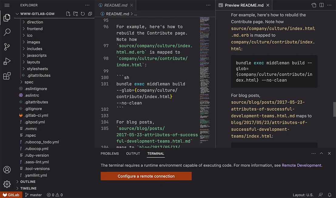
Task: Open the Extensions view
Action: [x=7, y=76]
